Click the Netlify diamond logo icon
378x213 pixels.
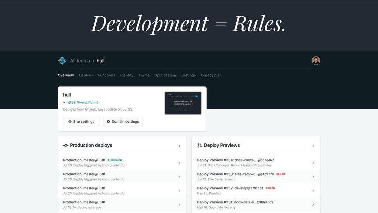click(x=62, y=61)
